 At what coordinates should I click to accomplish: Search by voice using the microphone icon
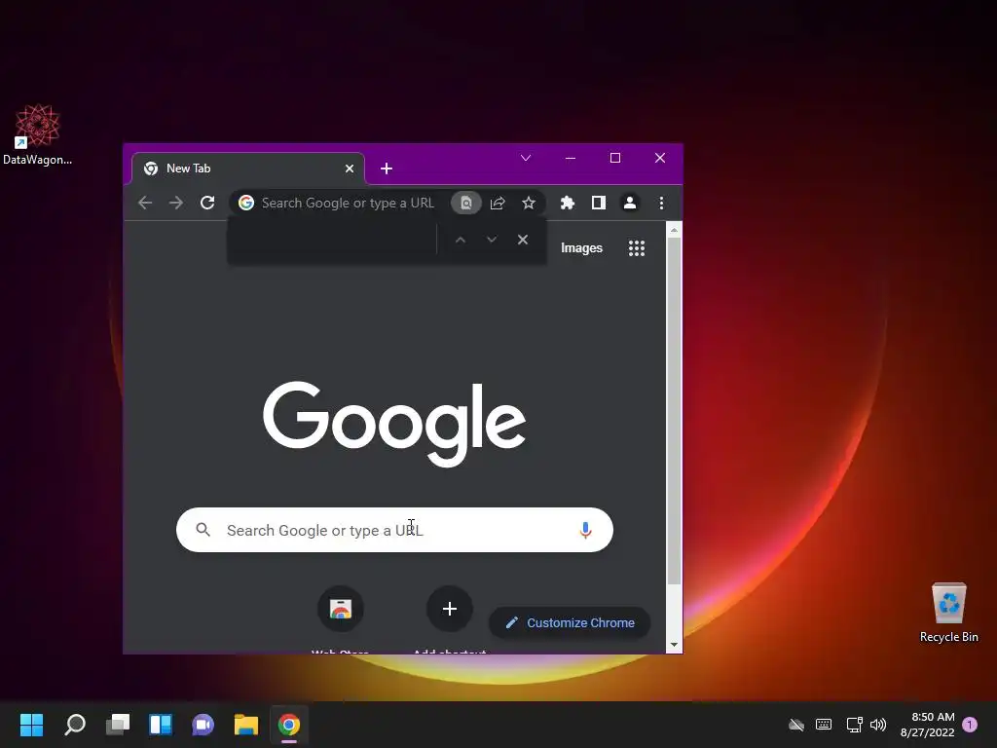pyautogui.click(x=585, y=530)
